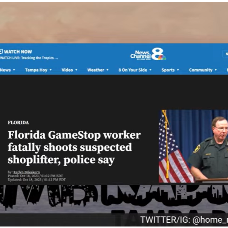Click the sheriff press conference image
Screen dimensions: 228x228
193,146
